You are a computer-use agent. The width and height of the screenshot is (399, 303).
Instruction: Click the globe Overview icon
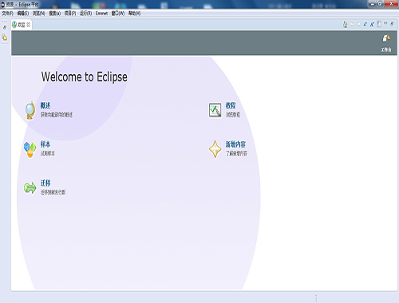tap(30, 110)
